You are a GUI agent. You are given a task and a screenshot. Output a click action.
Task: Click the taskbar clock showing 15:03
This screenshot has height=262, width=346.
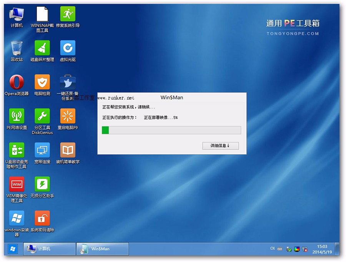(322, 249)
